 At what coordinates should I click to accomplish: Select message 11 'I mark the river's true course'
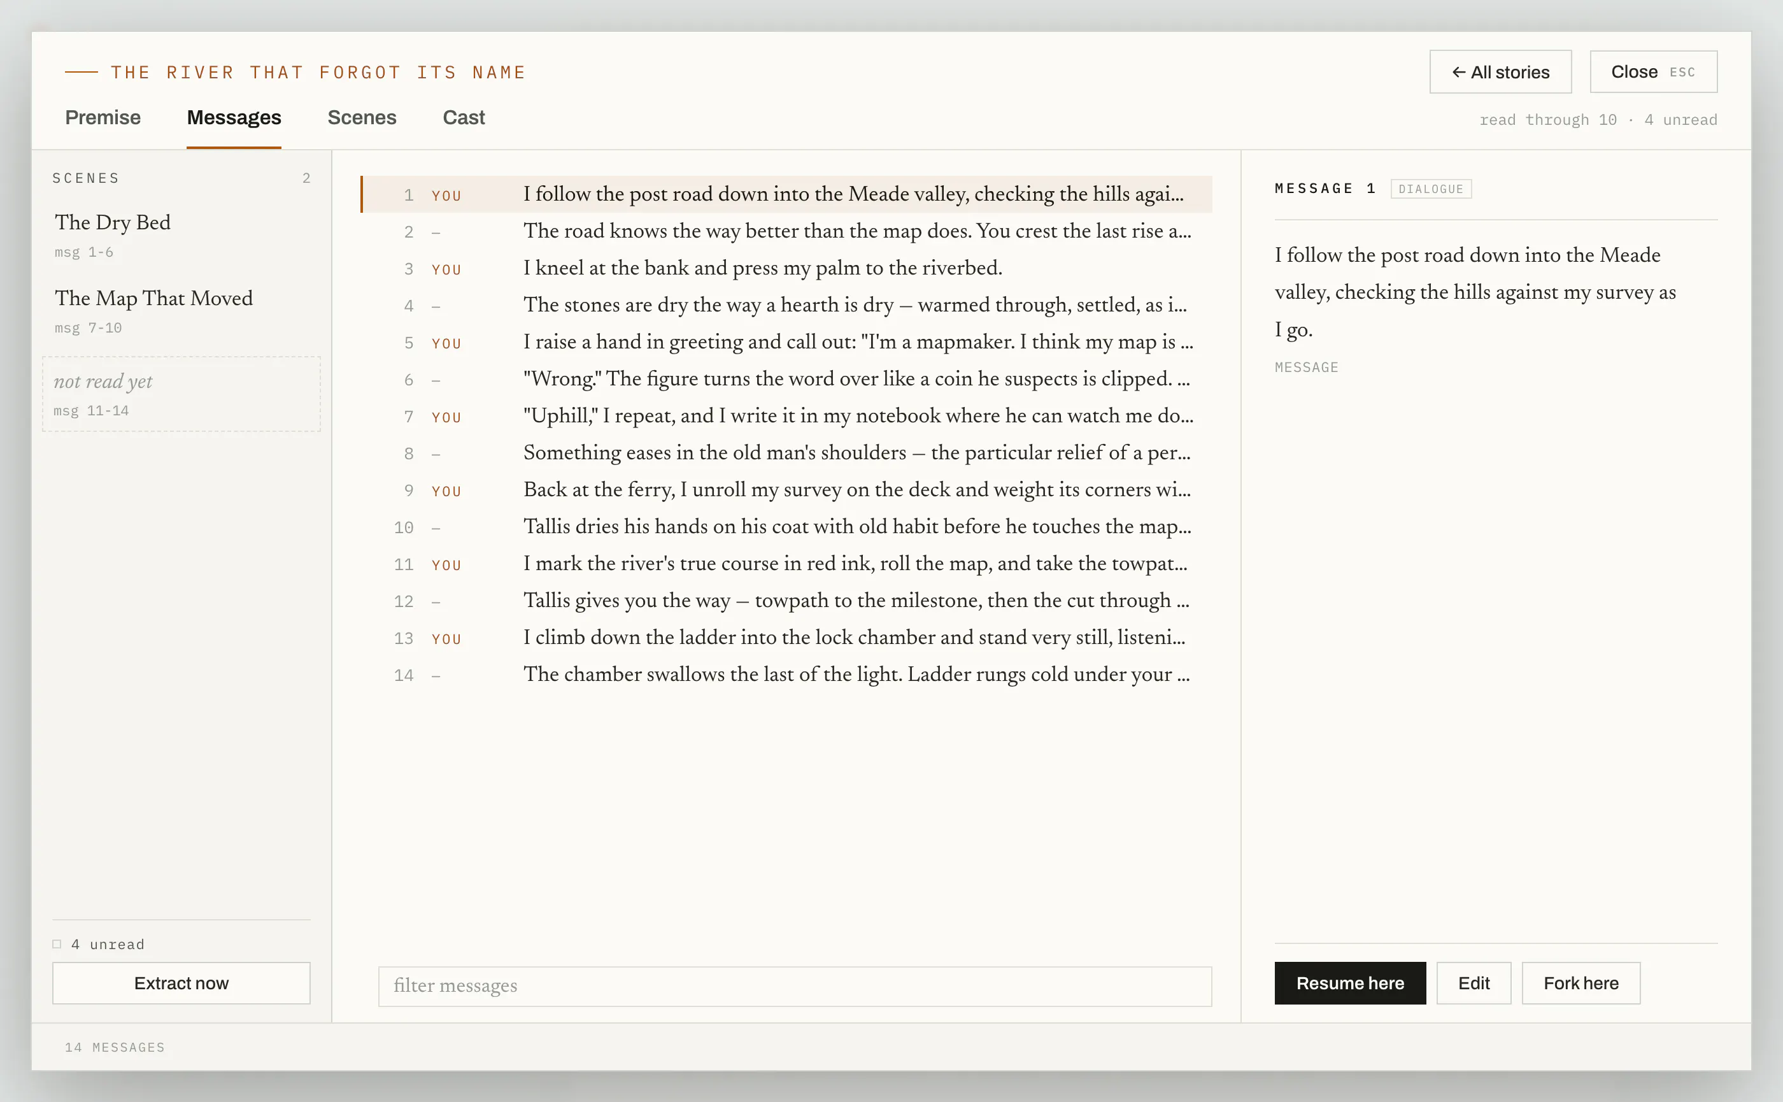pos(787,564)
